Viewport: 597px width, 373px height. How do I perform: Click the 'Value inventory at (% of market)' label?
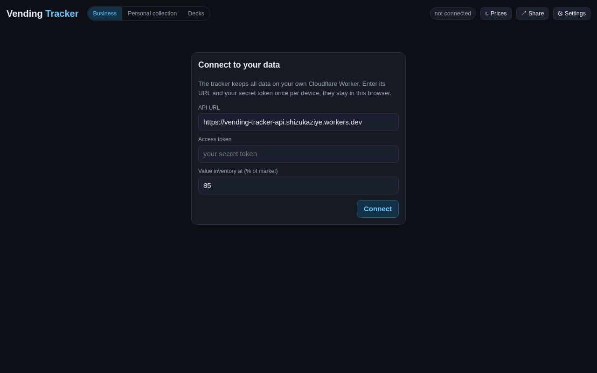(x=238, y=171)
